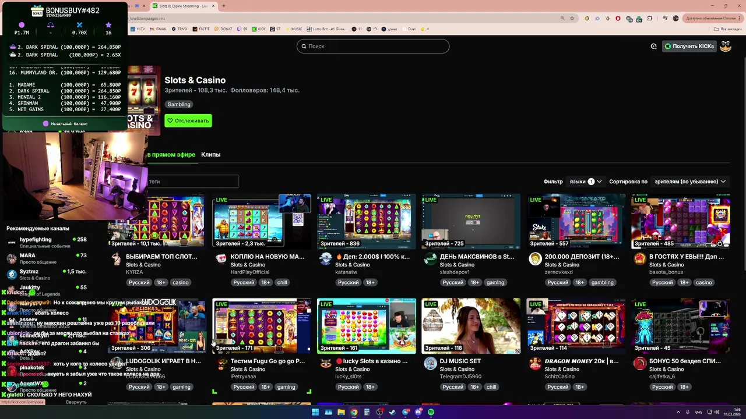Open Chrome extensions puzzle icon
The width and height of the screenshot is (746, 419).
pos(650,18)
